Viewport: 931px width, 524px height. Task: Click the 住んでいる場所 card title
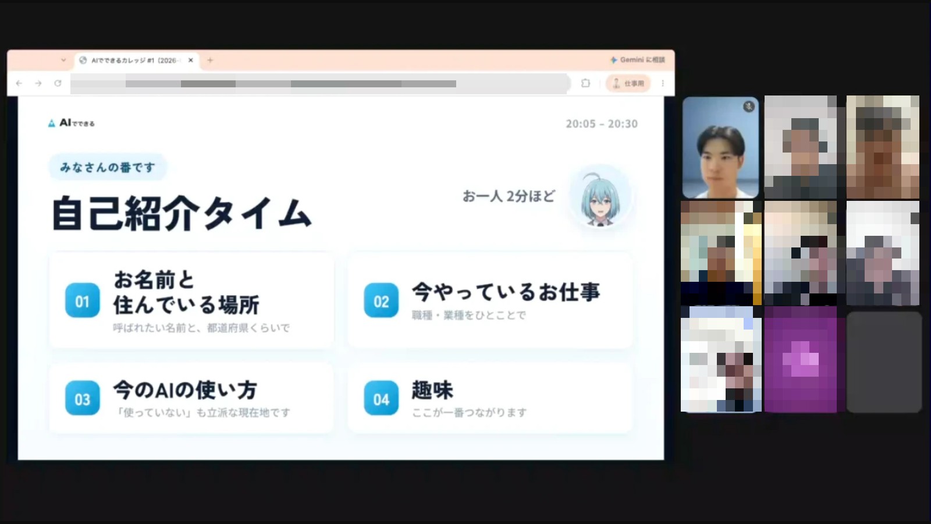point(186,305)
